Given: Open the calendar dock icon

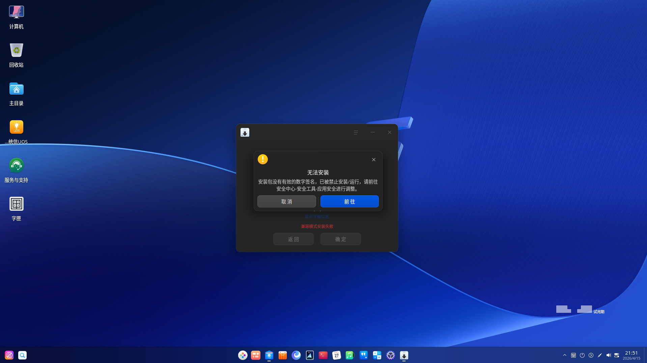Looking at the screenshot, I should tap(337, 355).
